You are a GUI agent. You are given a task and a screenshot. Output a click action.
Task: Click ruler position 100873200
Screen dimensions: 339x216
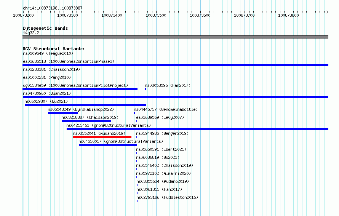coord(23,15)
